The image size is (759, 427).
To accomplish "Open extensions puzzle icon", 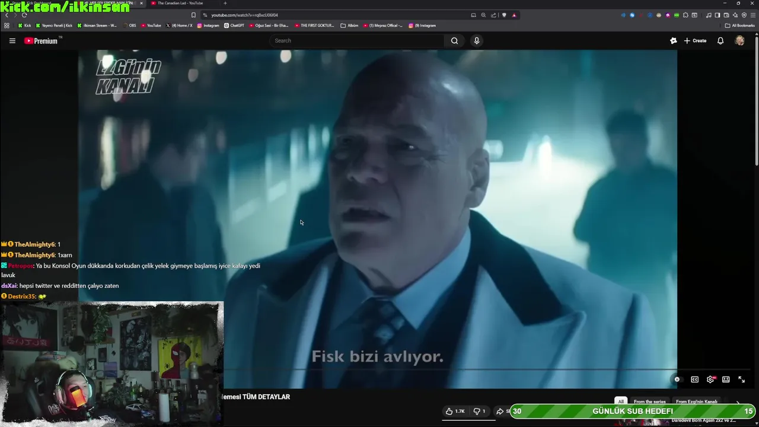I will (685, 15).
